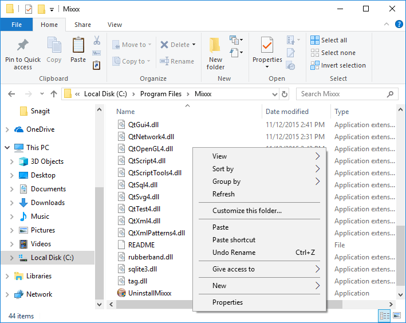
Task: Collapse the This PC tree node
Action: pos(7,148)
